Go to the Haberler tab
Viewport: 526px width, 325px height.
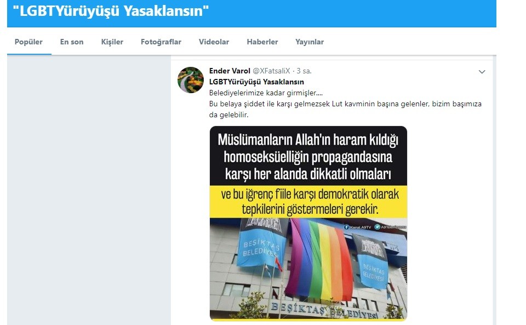coord(262,42)
